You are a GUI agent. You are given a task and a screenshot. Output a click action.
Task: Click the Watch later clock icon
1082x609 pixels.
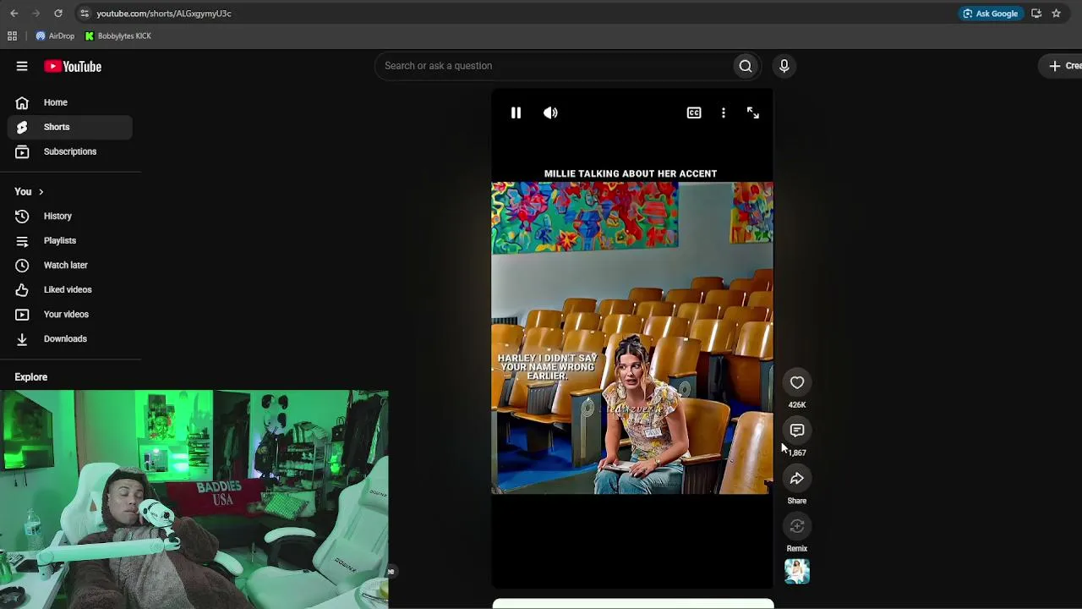pos(22,266)
